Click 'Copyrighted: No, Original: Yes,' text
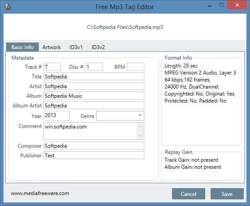 [x=200, y=94]
